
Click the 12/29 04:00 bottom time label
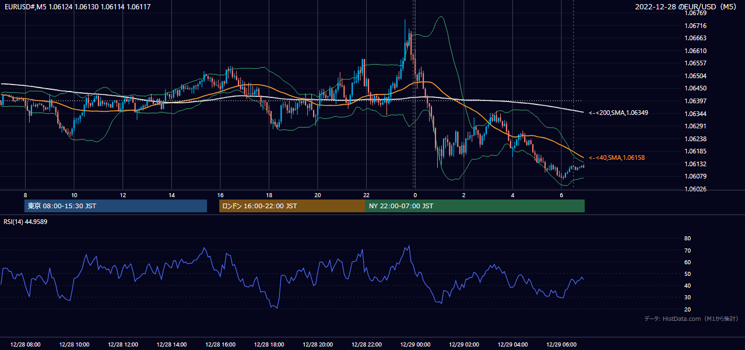pos(512,345)
